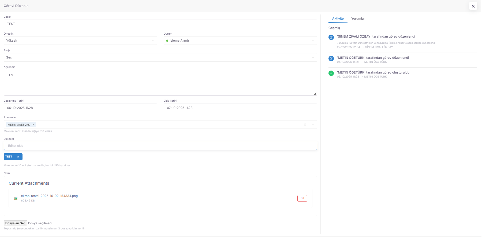Click the description textarea resize handle
This screenshot has width=482, height=238.
(x=315, y=94)
